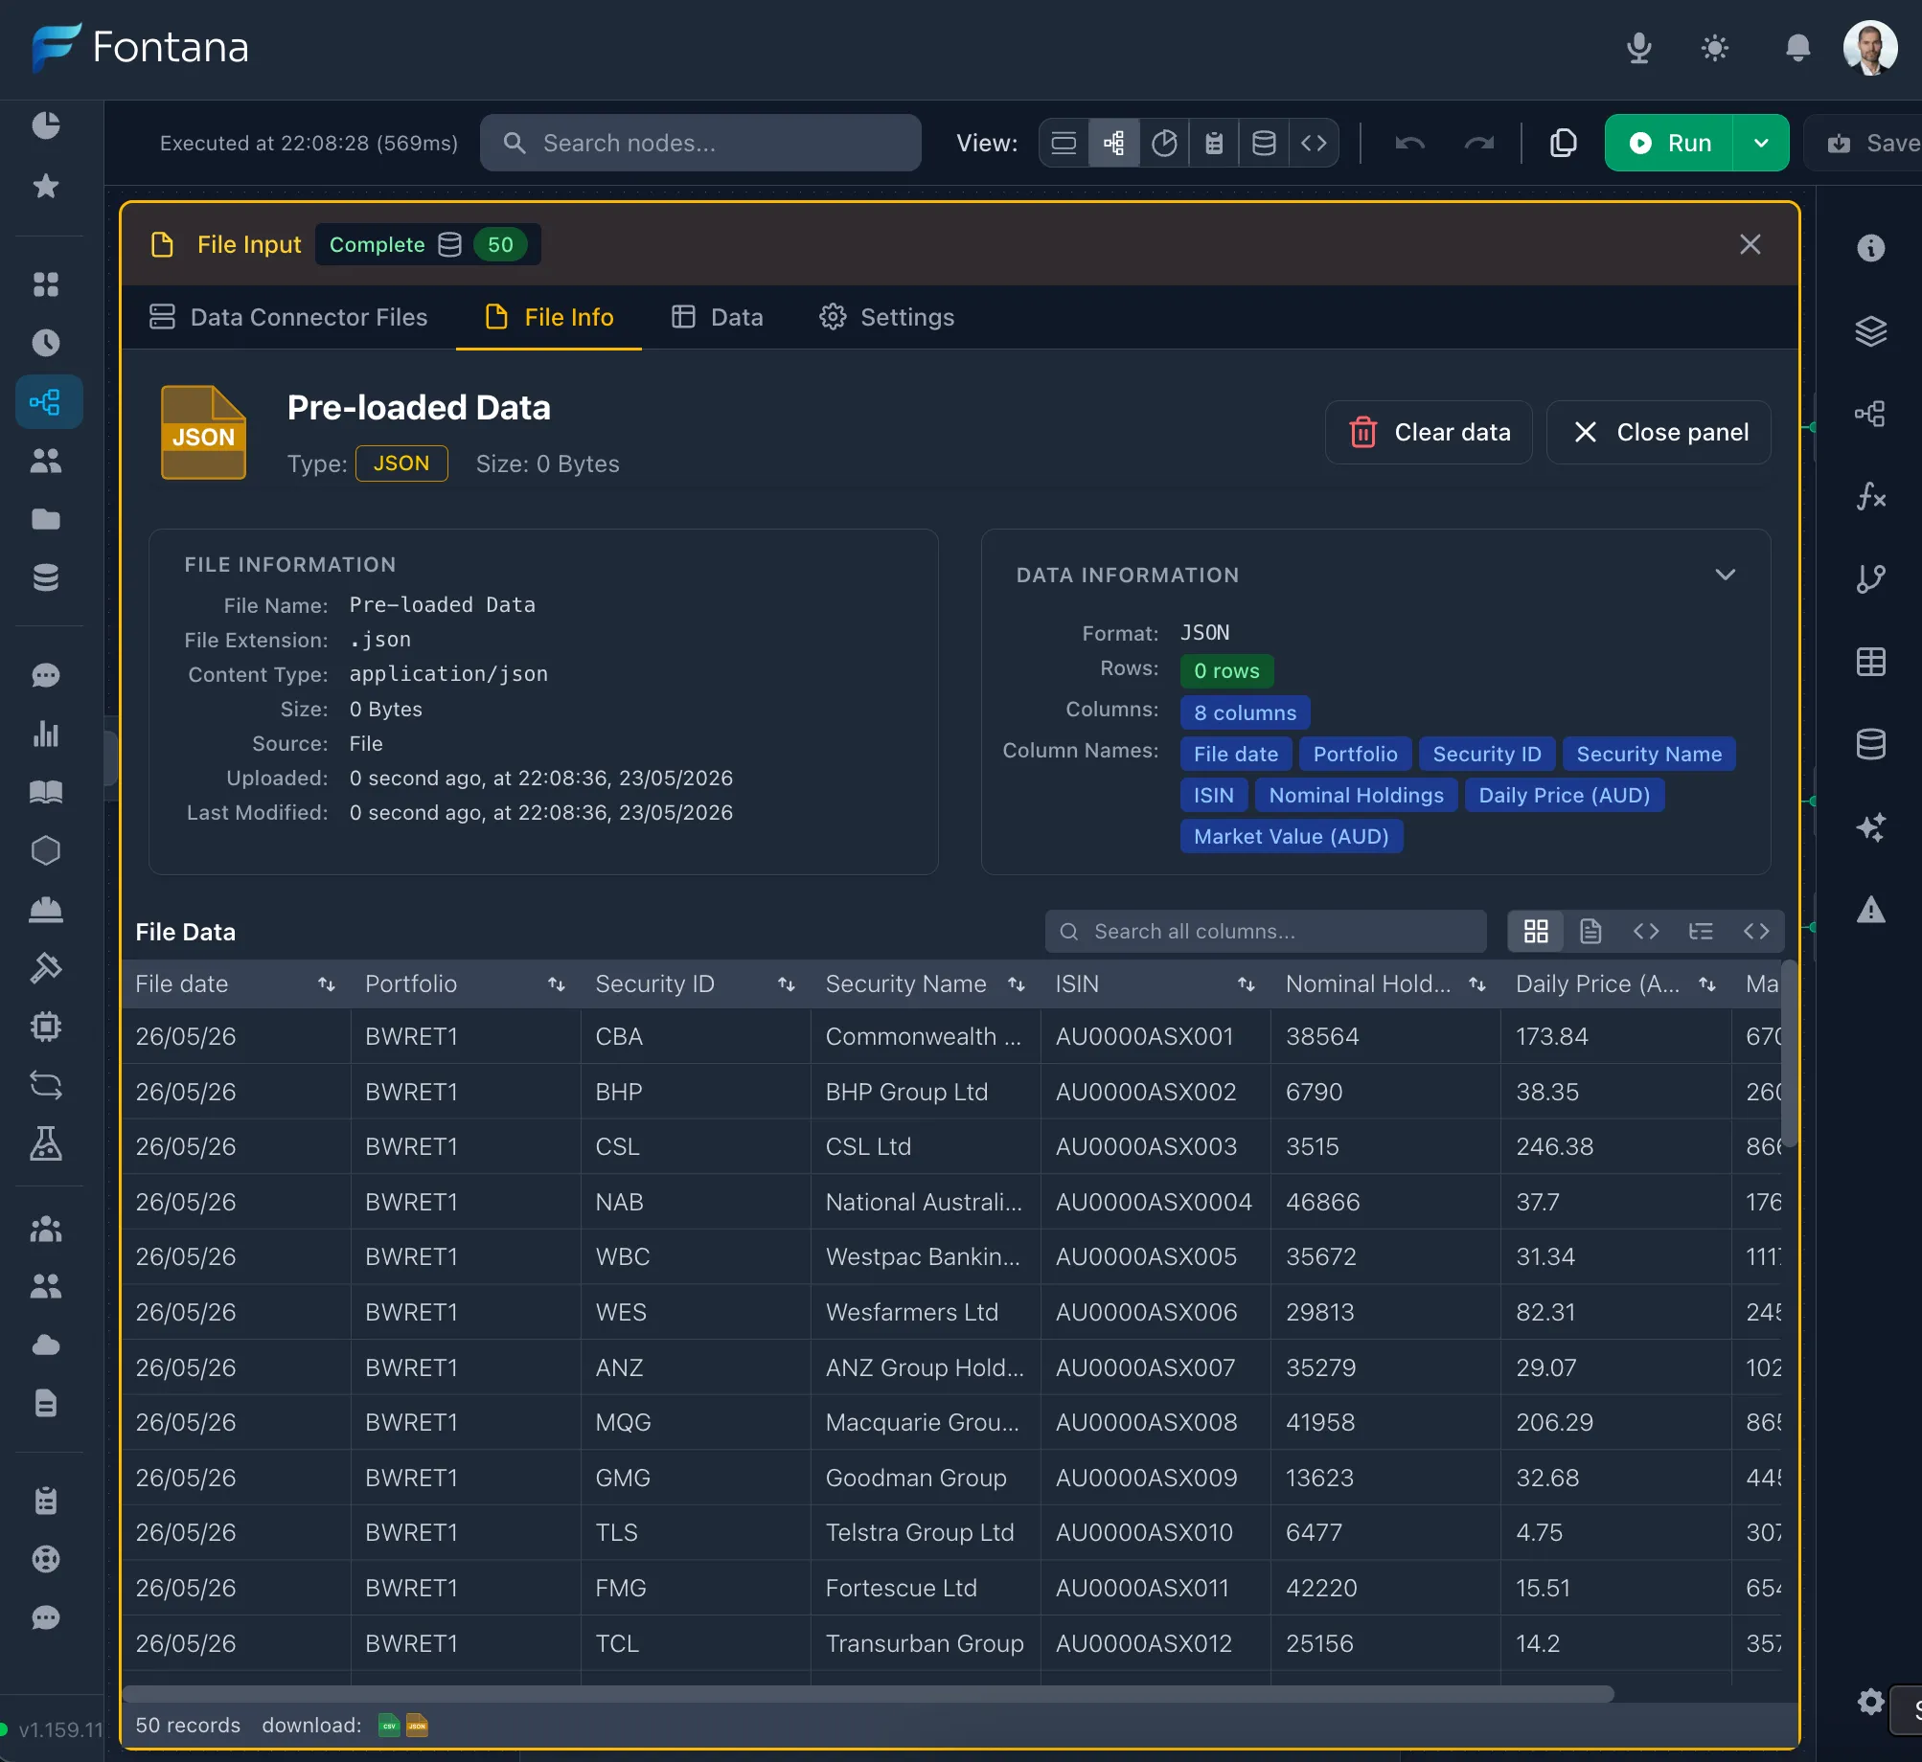Open the cloud icon in sidebar
The image size is (1922, 1762).
click(x=45, y=1344)
